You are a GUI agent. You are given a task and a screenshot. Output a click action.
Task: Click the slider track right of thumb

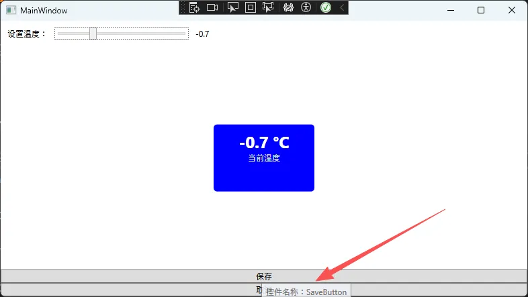click(x=141, y=34)
